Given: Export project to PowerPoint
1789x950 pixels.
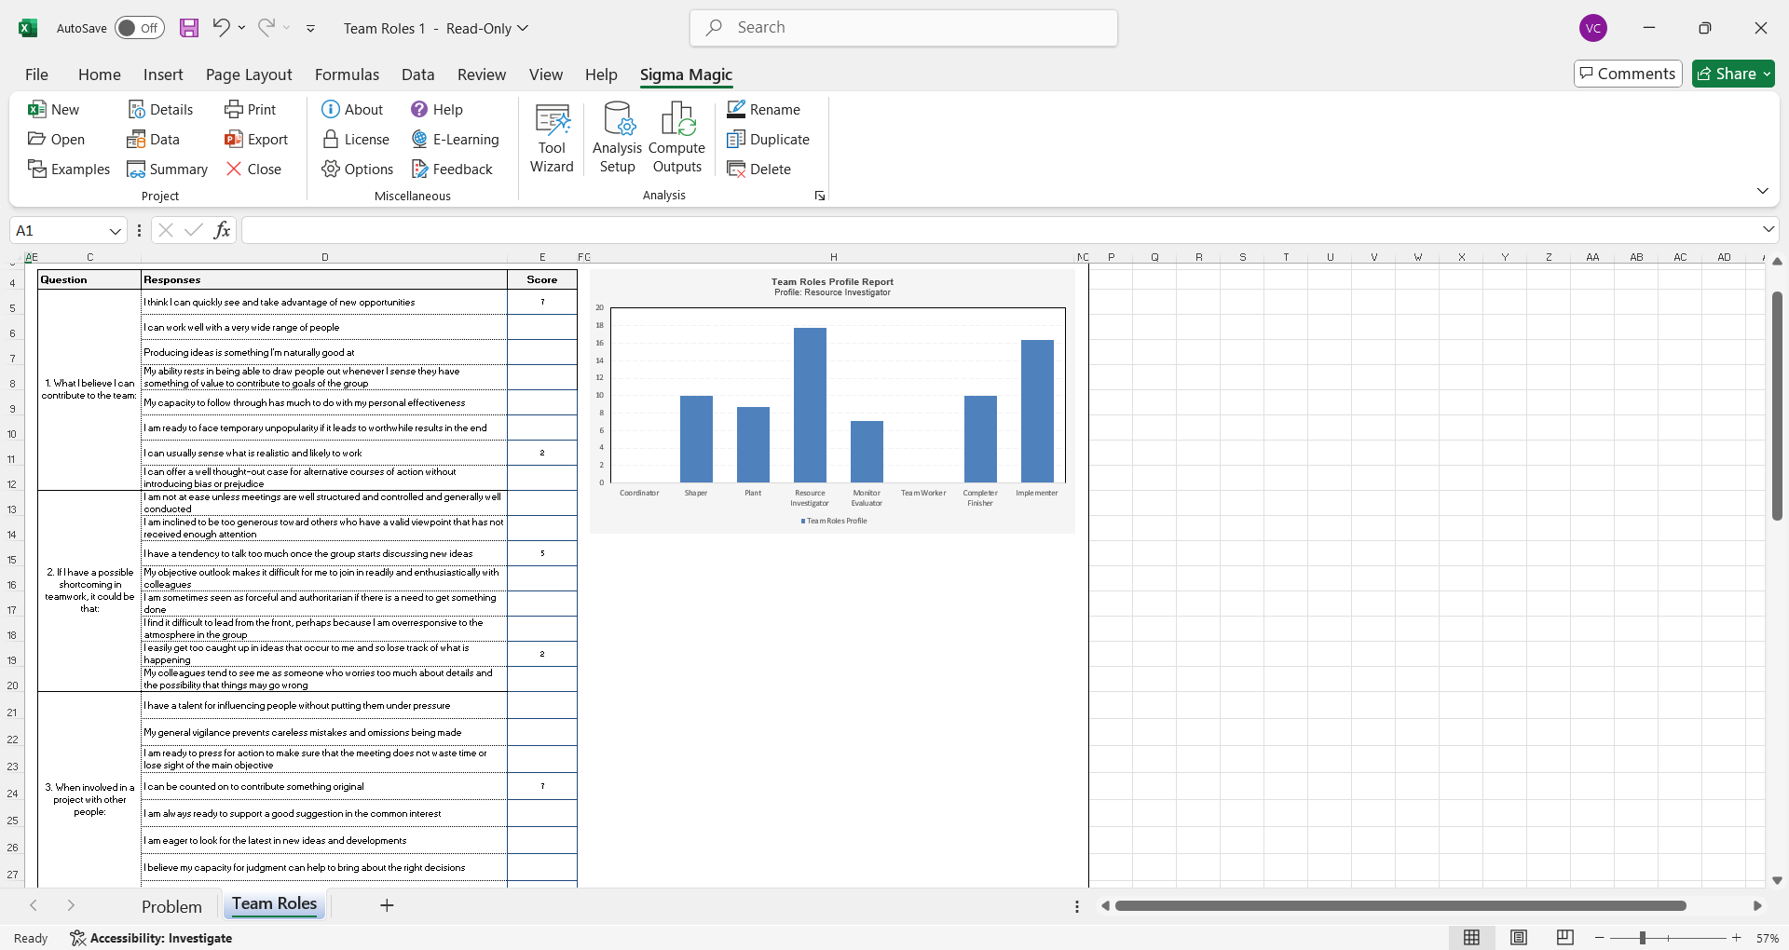Looking at the screenshot, I should (256, 139).
